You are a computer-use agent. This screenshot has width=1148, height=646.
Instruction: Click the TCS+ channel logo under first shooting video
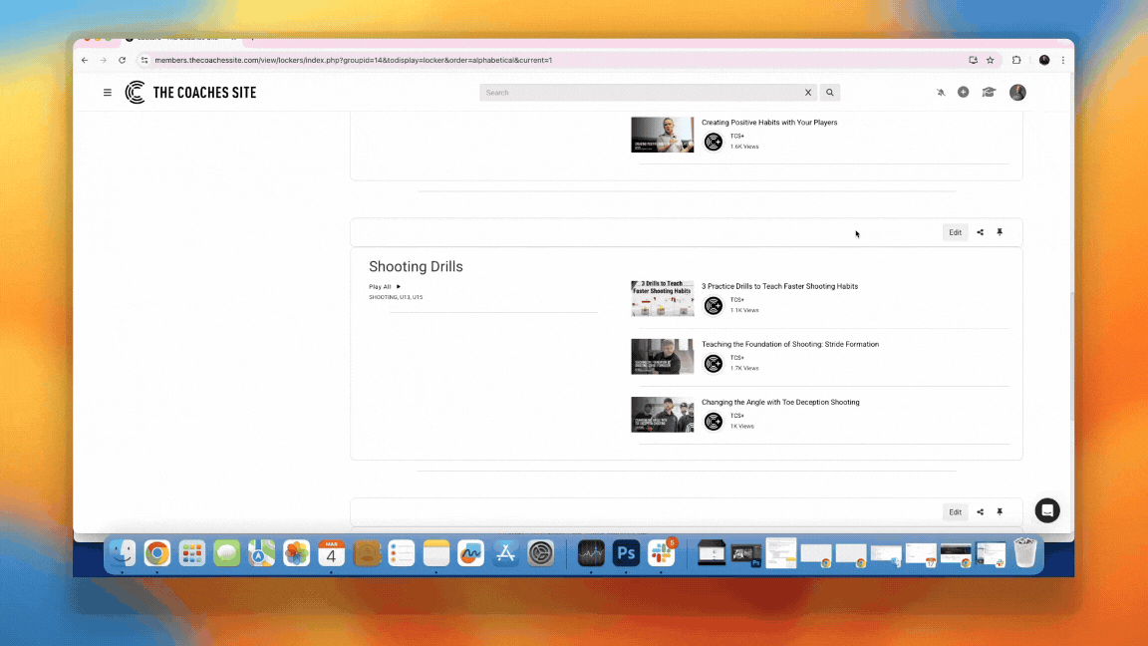[x=714, y=306]
